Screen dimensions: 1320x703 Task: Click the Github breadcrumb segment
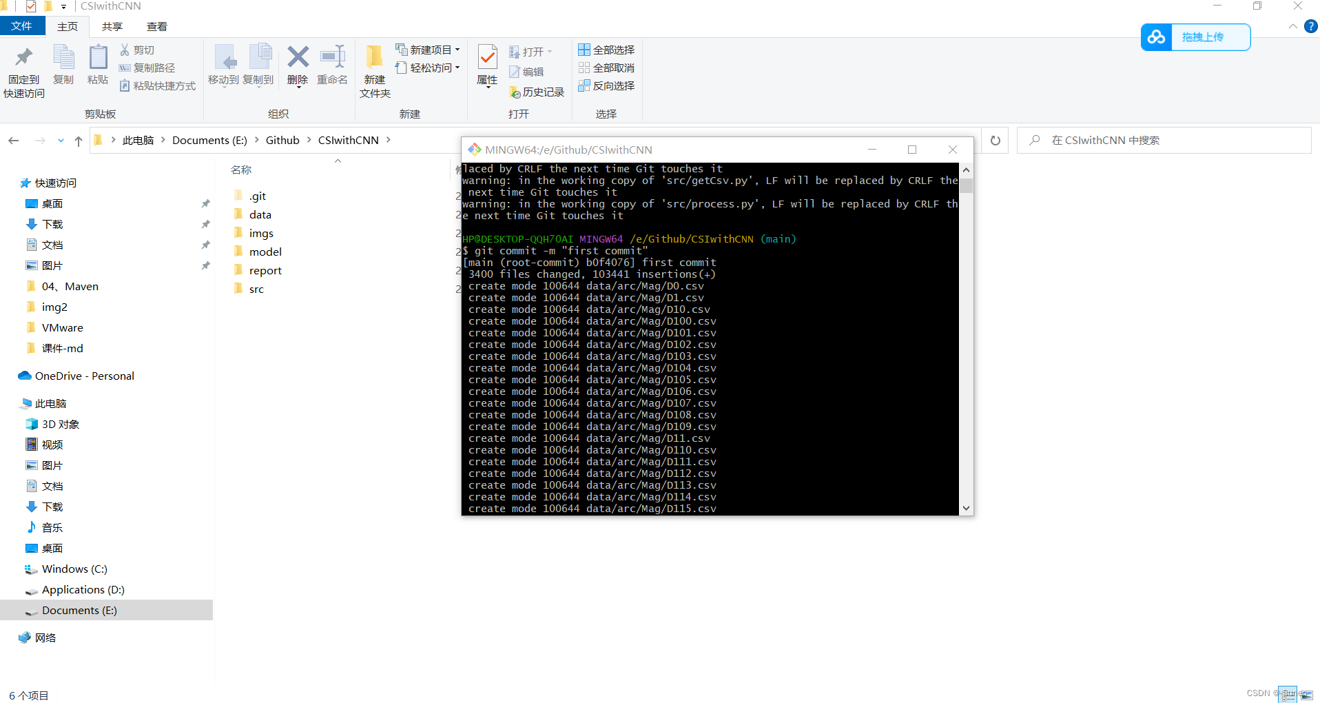pos(282,140)
